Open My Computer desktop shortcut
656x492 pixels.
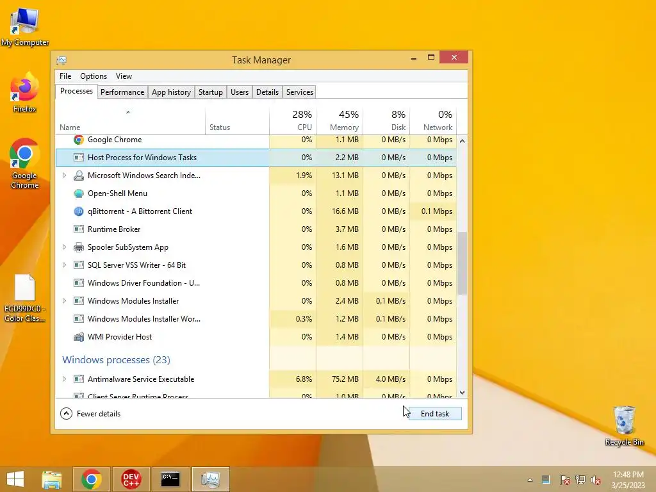25,28
